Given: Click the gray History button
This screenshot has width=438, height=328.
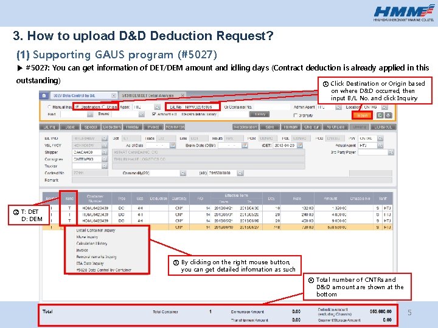Looking at the screenshot, I should tap(260, 114).
